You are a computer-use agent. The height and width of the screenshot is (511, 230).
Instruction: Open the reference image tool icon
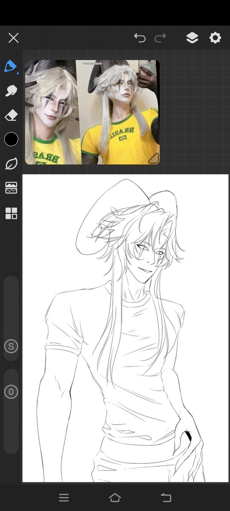11,188
